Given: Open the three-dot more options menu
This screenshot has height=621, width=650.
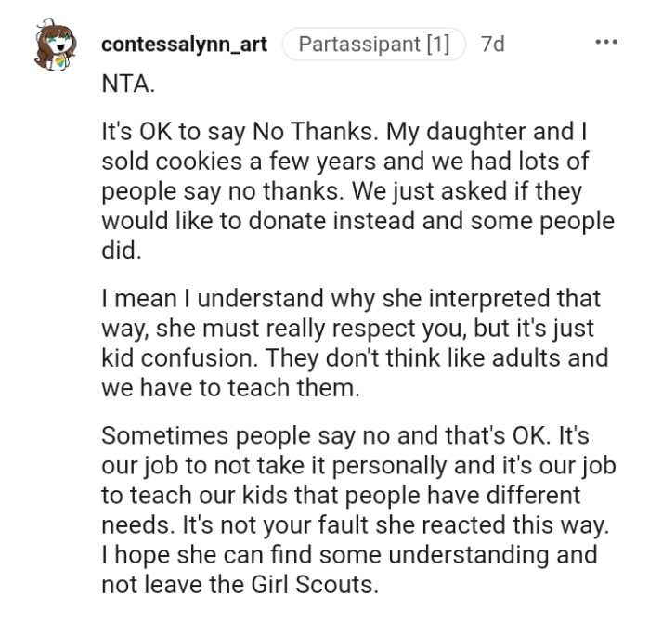Looking at the screenshot, I should click(x=607, y=44).
